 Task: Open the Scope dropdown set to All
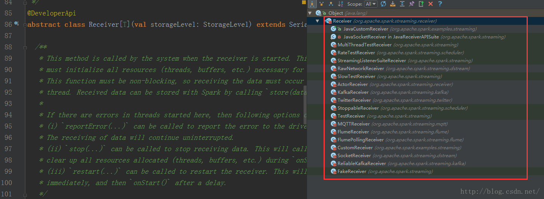[x=370, y=4]
